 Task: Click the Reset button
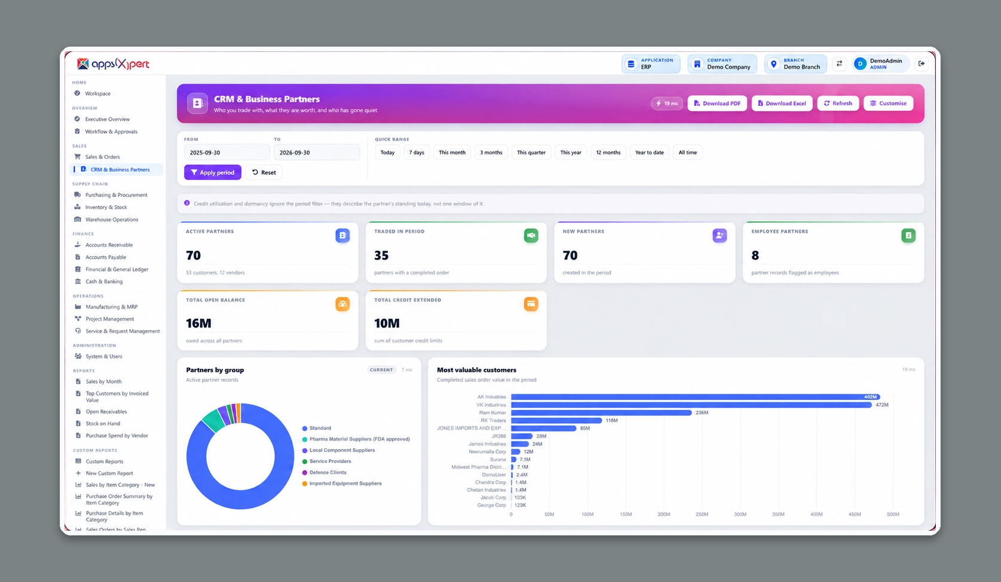click(264, 173)
